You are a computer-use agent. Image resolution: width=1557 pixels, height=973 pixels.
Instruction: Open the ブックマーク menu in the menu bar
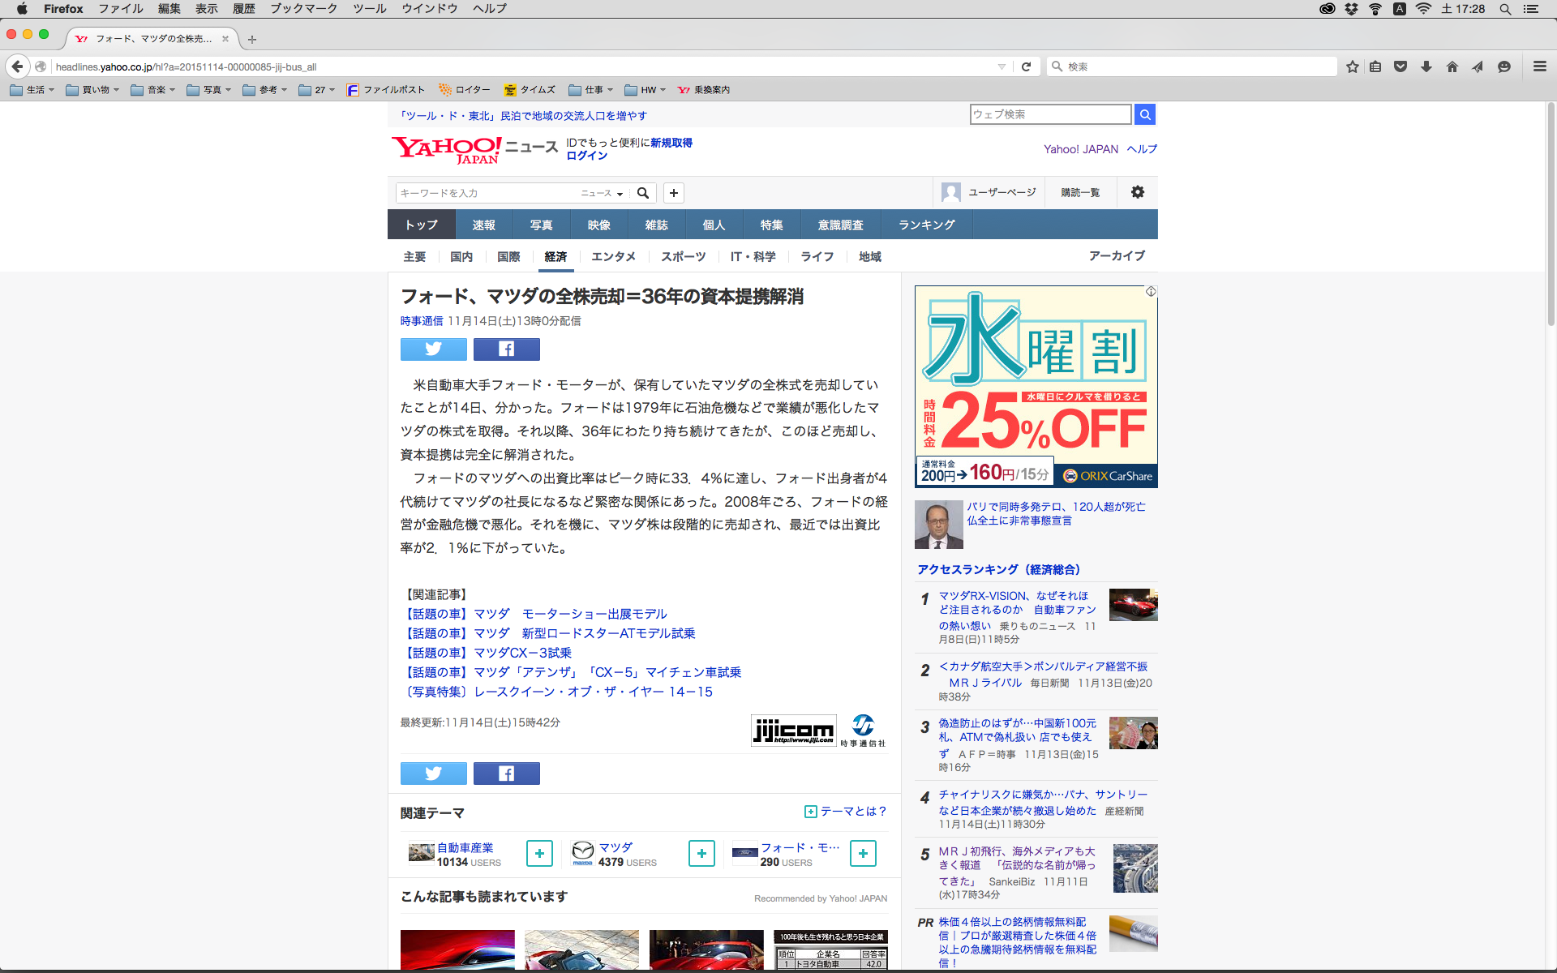click(x=303, y=8)
